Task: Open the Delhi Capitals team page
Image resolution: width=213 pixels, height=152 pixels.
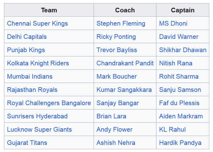Action: [x=27, y=37]
